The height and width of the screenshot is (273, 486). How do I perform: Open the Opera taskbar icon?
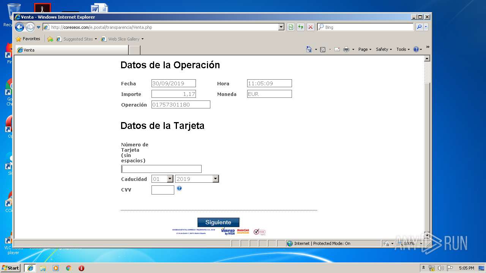[81, 268]
